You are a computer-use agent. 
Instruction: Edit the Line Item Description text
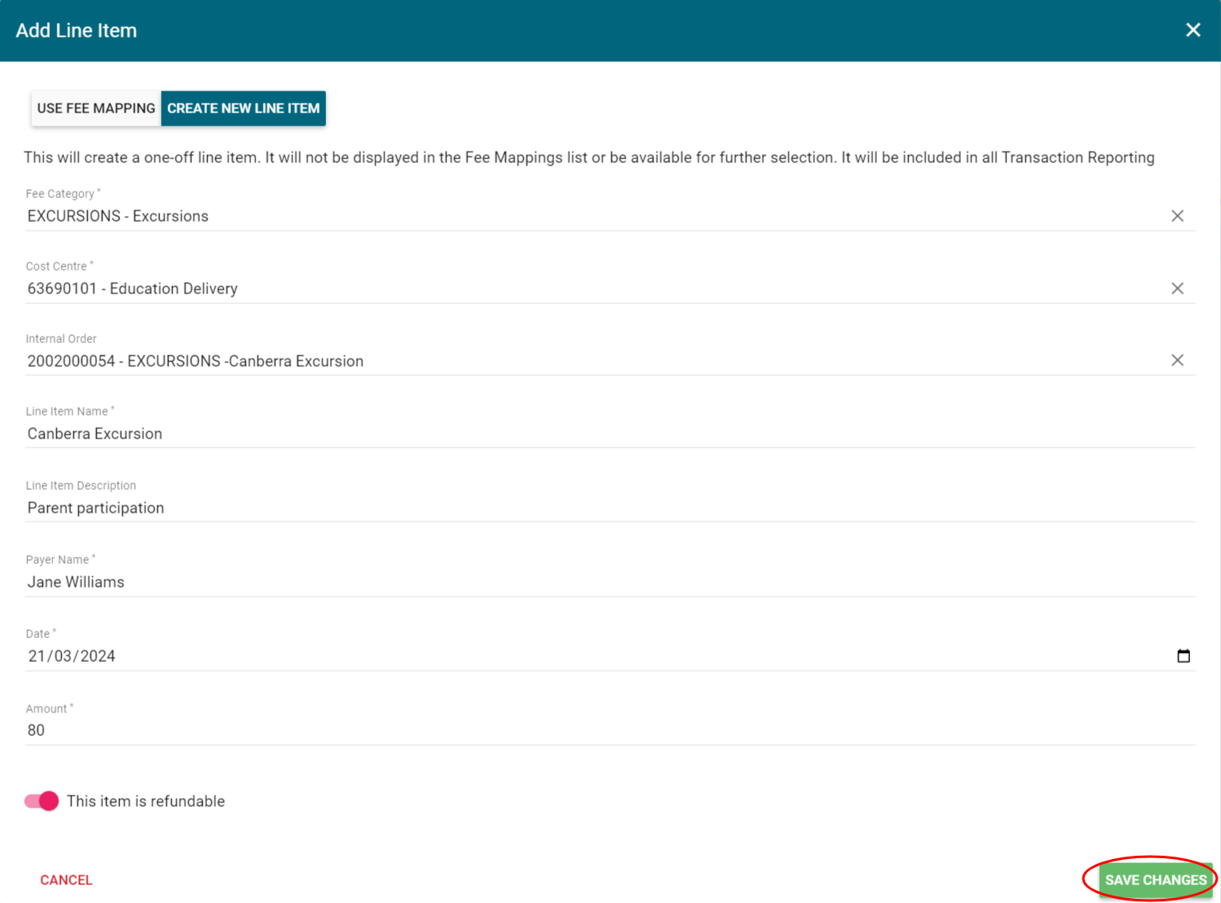571,508
